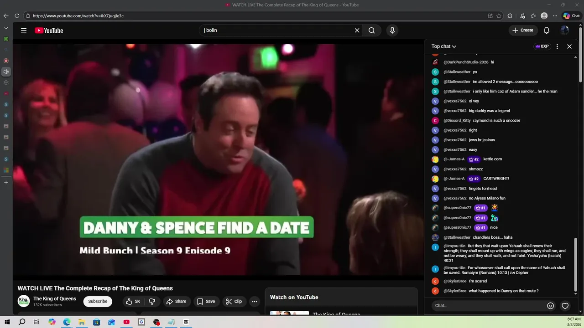
Task: Open The King of Queens channel avatar
Action: (24, 301)
